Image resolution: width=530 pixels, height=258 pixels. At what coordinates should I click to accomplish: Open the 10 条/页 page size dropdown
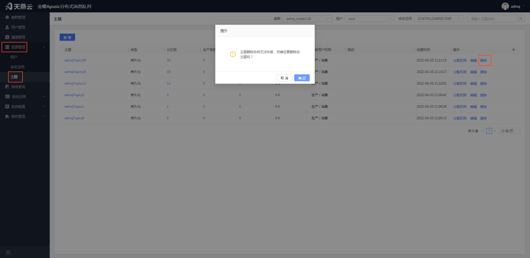point(509,131)
